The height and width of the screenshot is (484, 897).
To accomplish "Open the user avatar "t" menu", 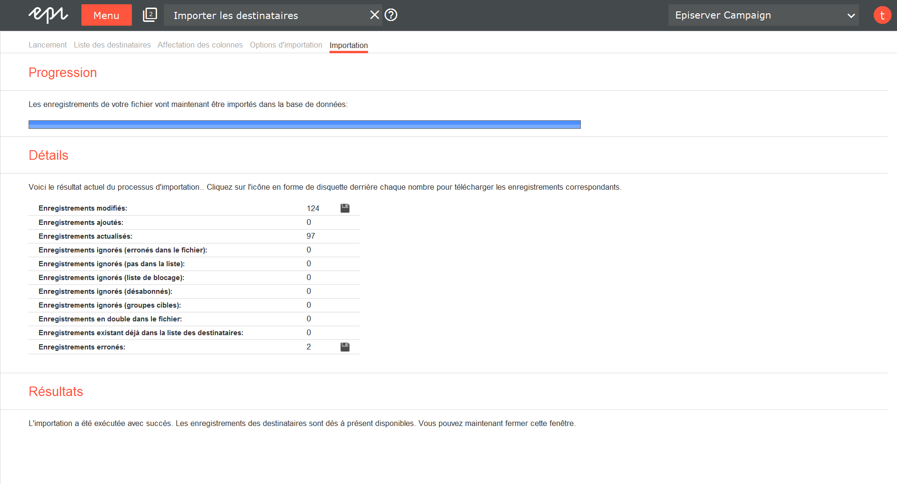I will [882, 15].
